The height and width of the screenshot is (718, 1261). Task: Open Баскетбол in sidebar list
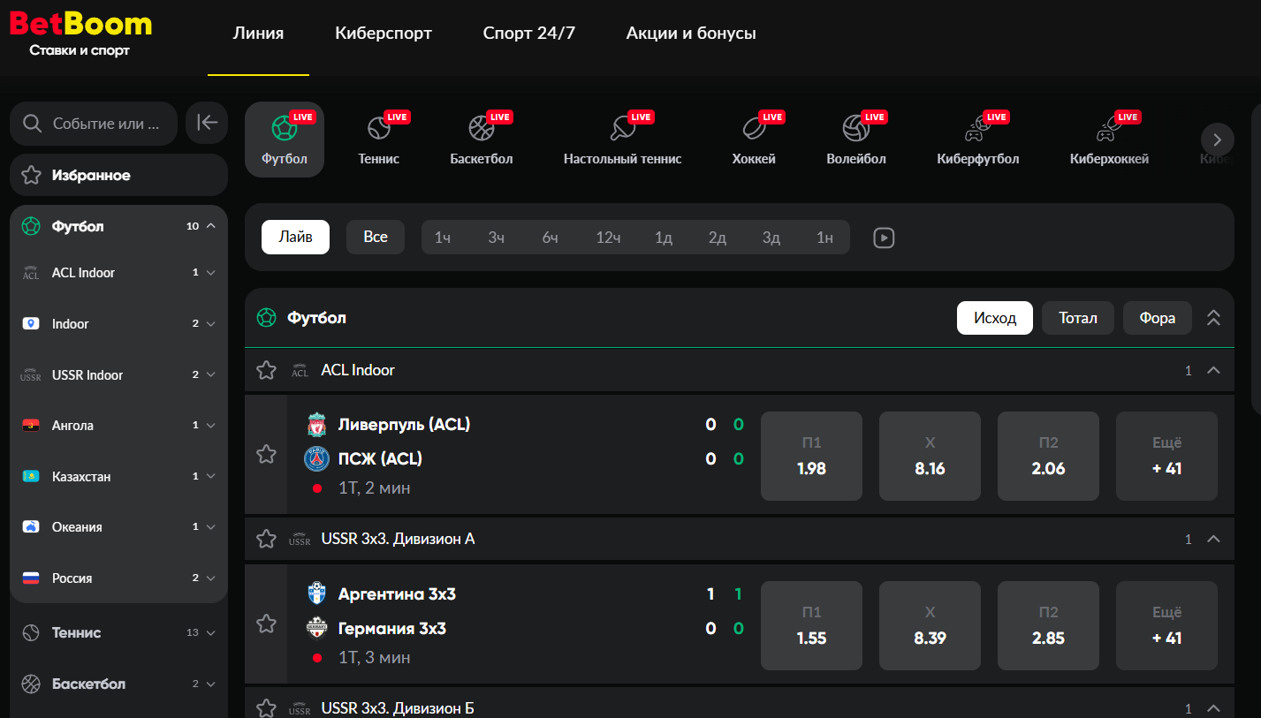(x=118, y=684)
